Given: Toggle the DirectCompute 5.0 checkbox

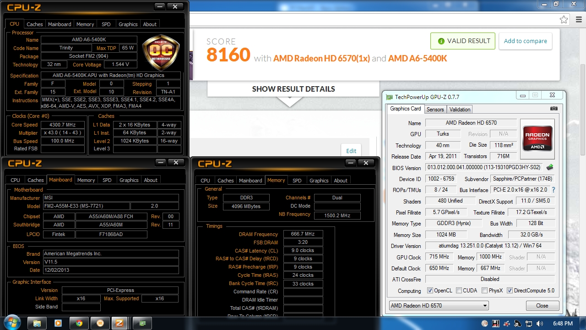Looking at the screenshot, I should [x=510, y=291].
